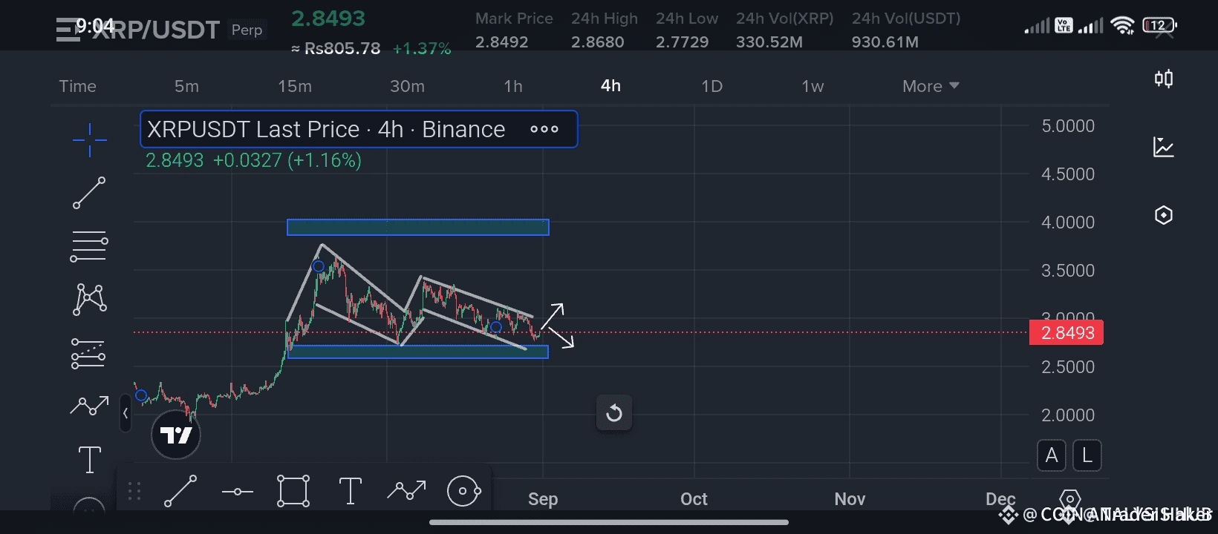Image resolution: width=1218 pixels, height=534 pixels.
Task: Switch to the 1w timeframe
Action: point(812,86)
